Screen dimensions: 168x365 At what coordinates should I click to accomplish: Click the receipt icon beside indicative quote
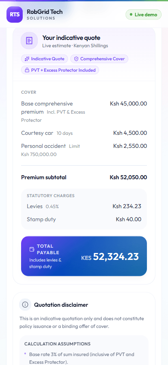(x=29, y=40)
